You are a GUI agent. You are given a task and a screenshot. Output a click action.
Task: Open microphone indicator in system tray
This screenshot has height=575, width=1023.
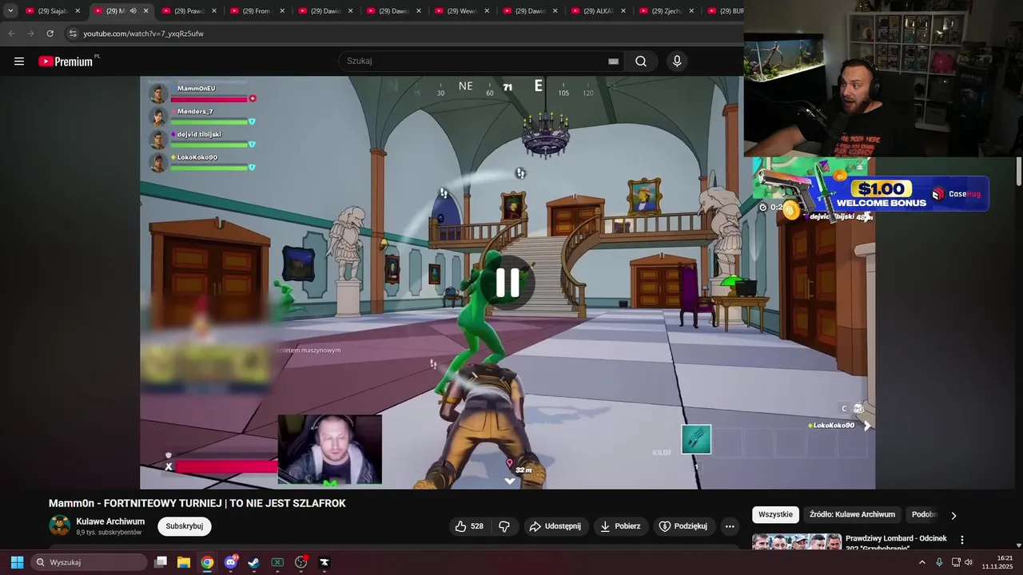click(939, 562)
